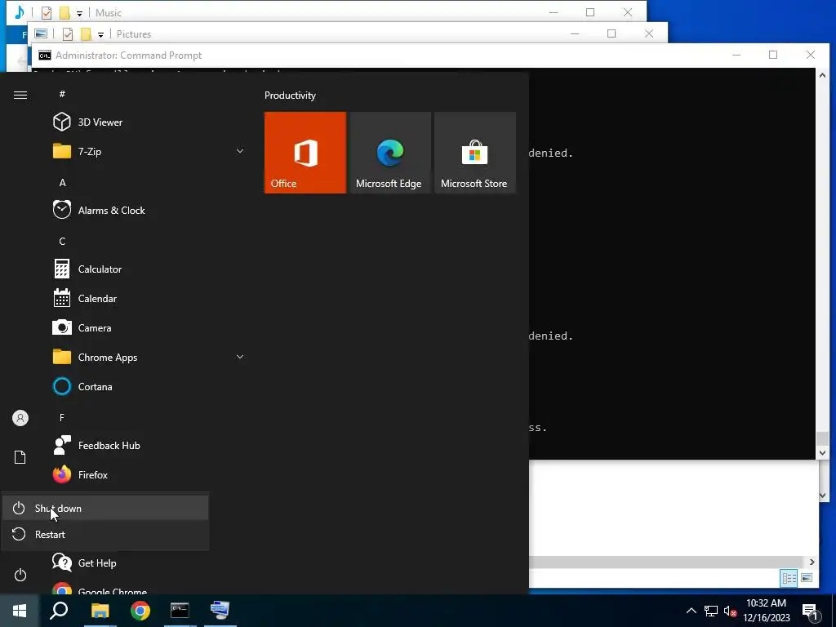
Task: Open the user account icon in Start sidebar
Action: click(20, 418)
